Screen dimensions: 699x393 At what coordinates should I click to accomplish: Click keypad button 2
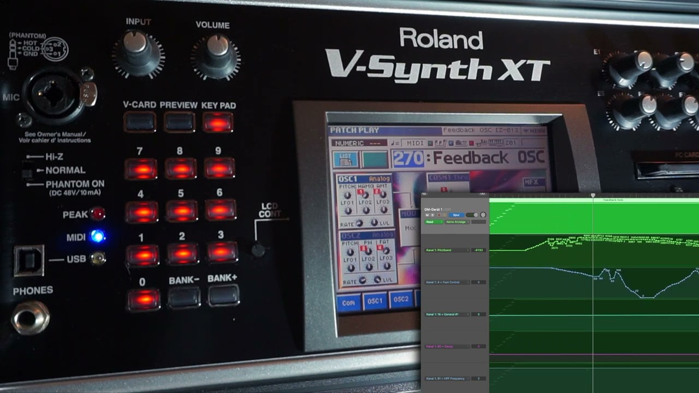[182, 254]
